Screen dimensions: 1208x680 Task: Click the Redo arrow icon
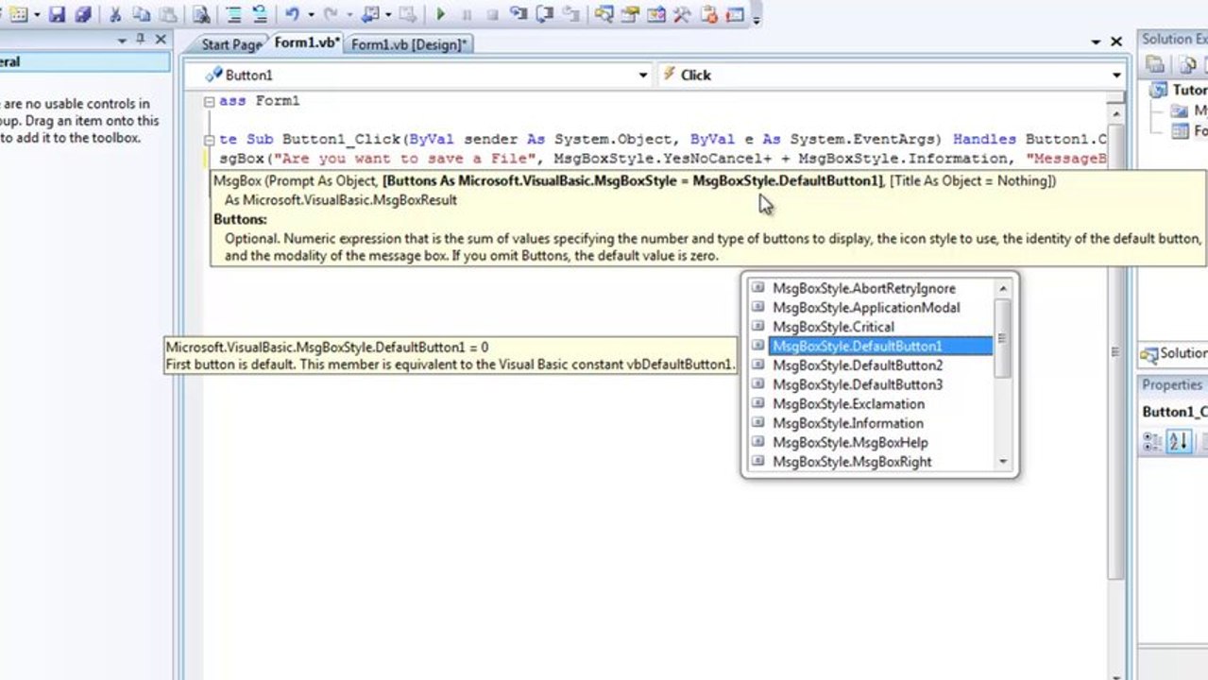[330, 14]
